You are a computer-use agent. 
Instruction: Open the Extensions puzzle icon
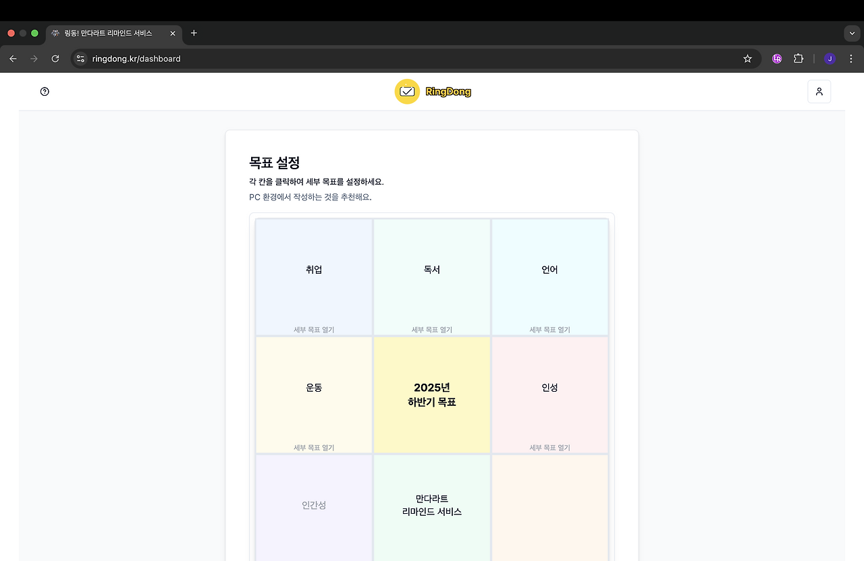pyautogui.click(x=798, y=59)
